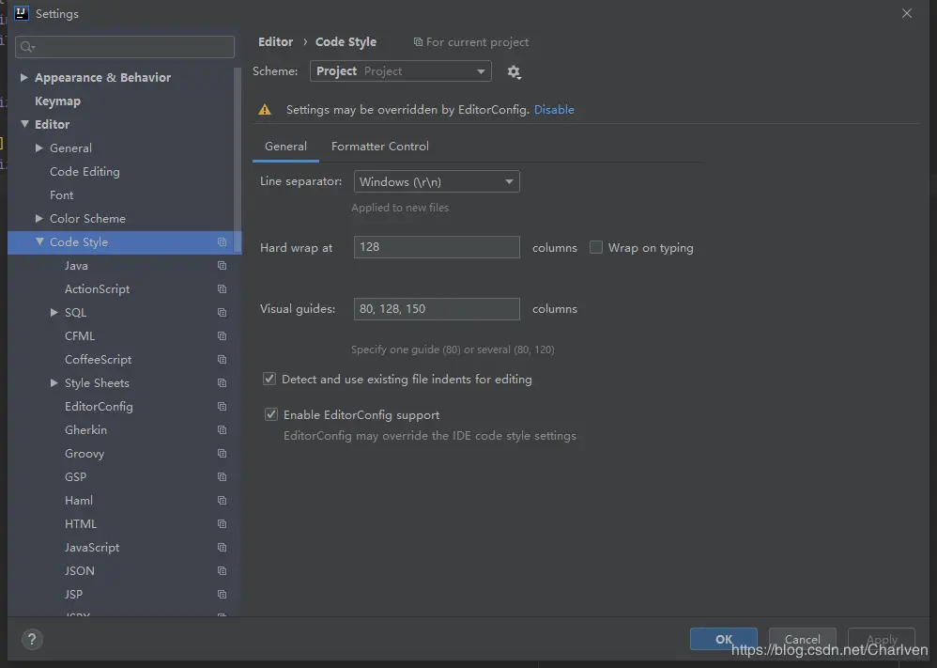
Task: Click the Hard wrap at input field
Action: pos(437,247)
